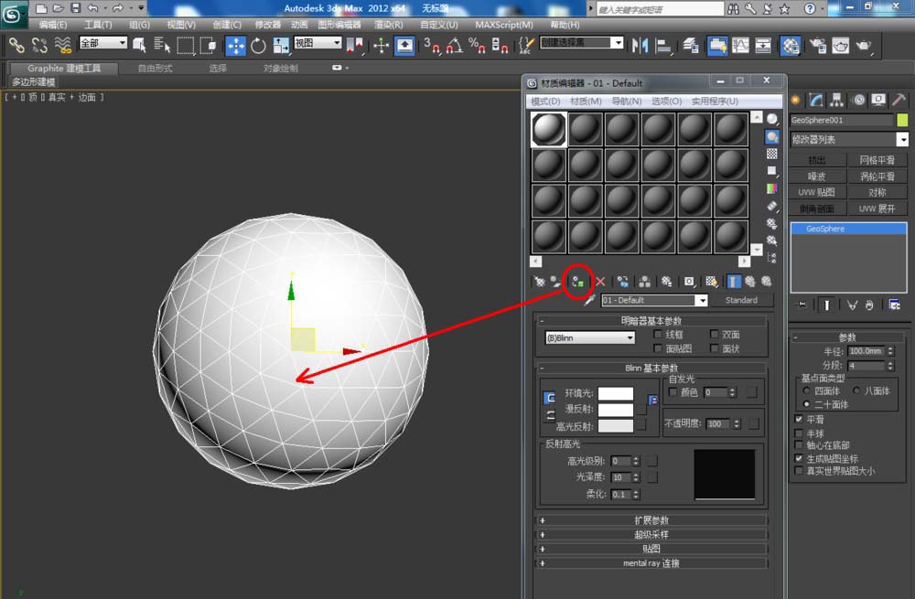Click Assign Material to Selection icon
Viewport: 915px width, 599px height.
point(577,282)
